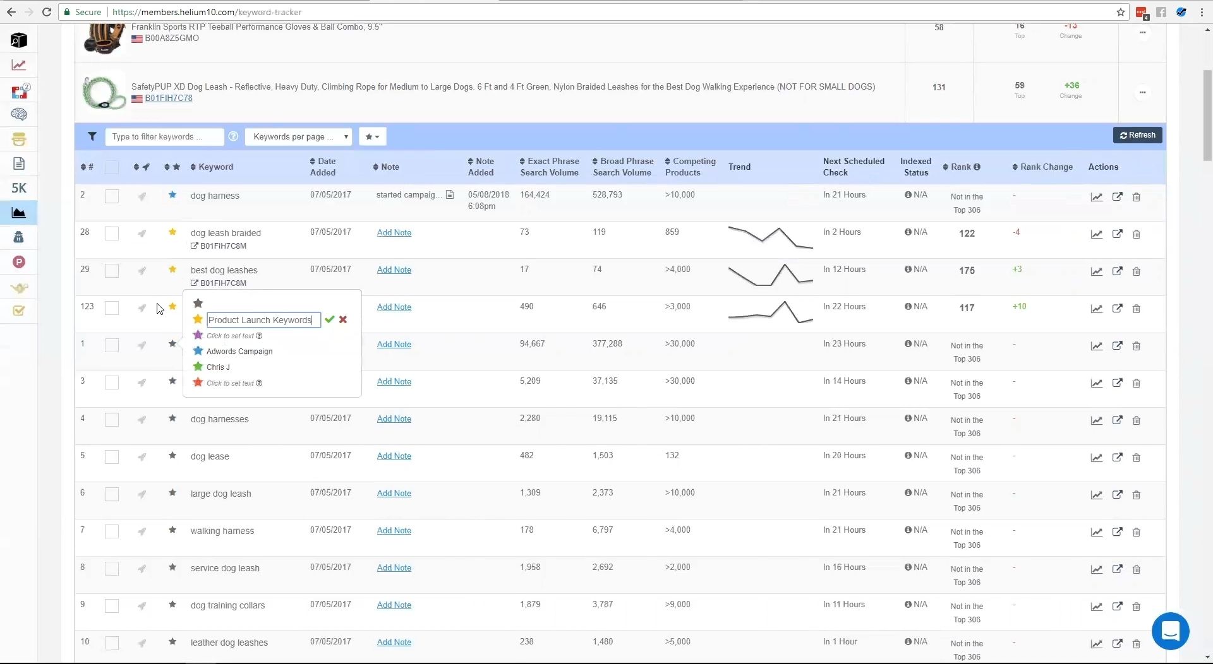The image size is (1213, 664).
Task: Delete the dog lease keyword
Action: coord(1137,458)
